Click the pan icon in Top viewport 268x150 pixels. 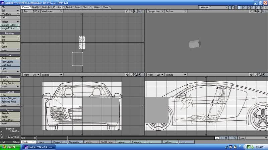[127, 11]
